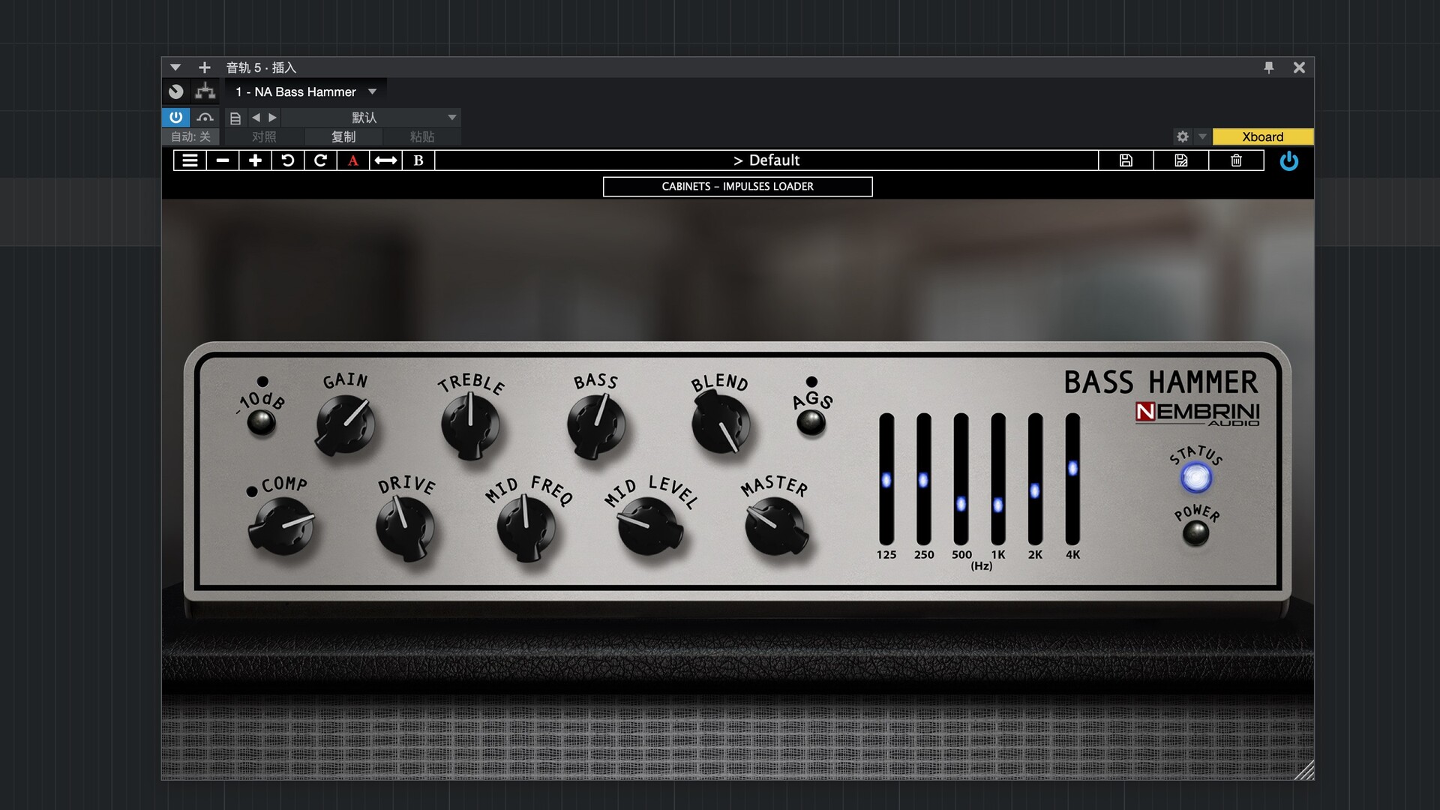Expand the arrow next to the gear

(1203, 136)
